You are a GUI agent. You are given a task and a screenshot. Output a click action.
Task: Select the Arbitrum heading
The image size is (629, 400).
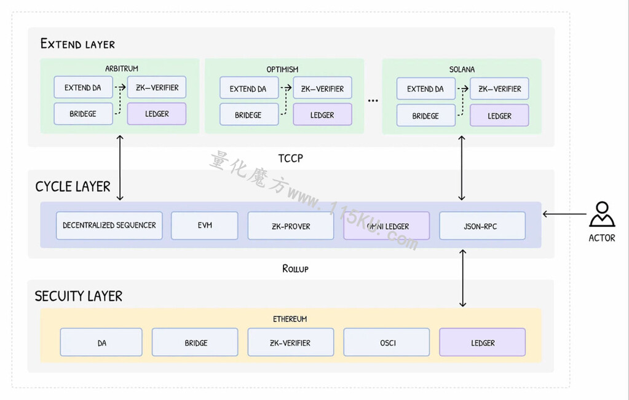coord(122,69)
